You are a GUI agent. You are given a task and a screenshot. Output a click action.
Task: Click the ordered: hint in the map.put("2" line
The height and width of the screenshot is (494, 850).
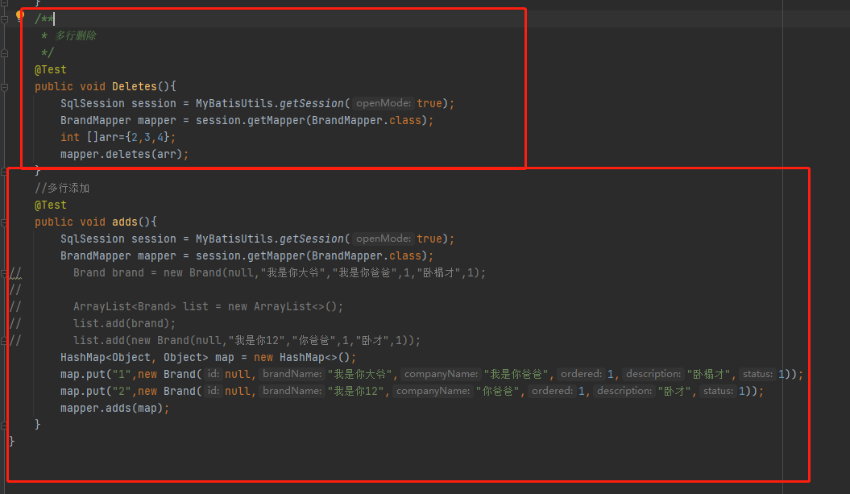pos(553,391)
